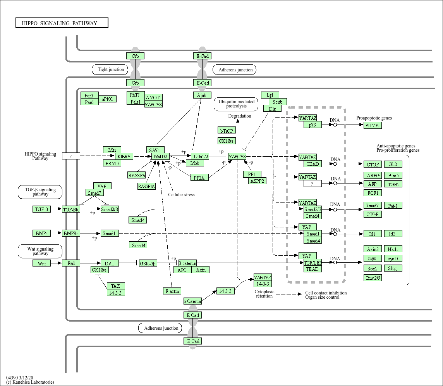Select the α-Catenin gene box
443x386 pixels.
click(x=192, y=301)
